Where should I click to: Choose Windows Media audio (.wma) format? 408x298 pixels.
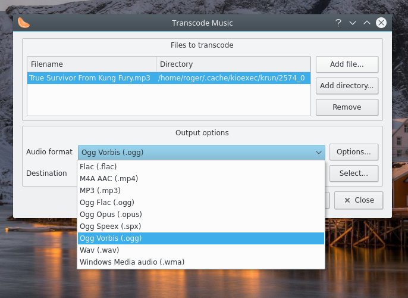pyautogui.click(x=201, y=262)
